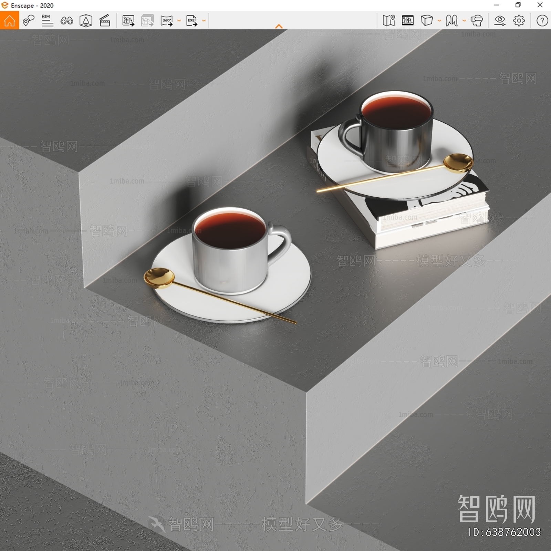Toggle fly/walk navigation mode wings
551x551 pixels.
(x=452, y=21)
